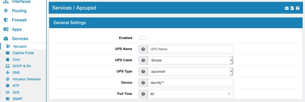The height and width of the screenshot is (102, 305).
Task: Click the Firewall shield icon
Action: tap(6, 20)
